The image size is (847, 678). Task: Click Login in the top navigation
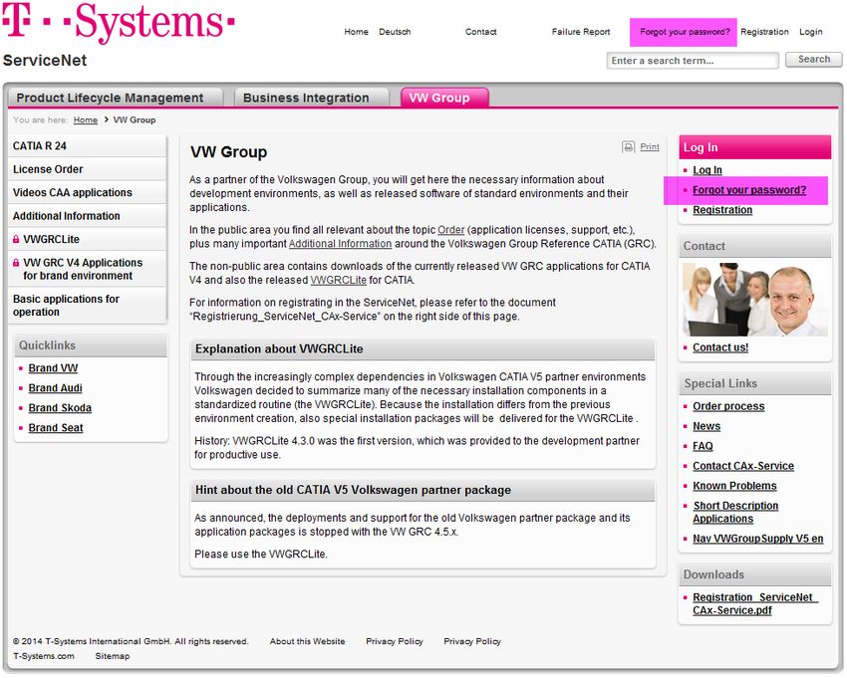pyautogui.click(x=811, y=32)
